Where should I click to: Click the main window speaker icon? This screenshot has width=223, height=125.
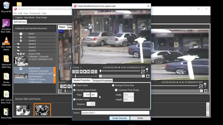click(206, 91)
